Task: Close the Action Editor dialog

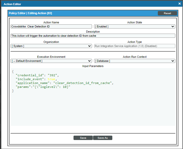Action: 179,4
